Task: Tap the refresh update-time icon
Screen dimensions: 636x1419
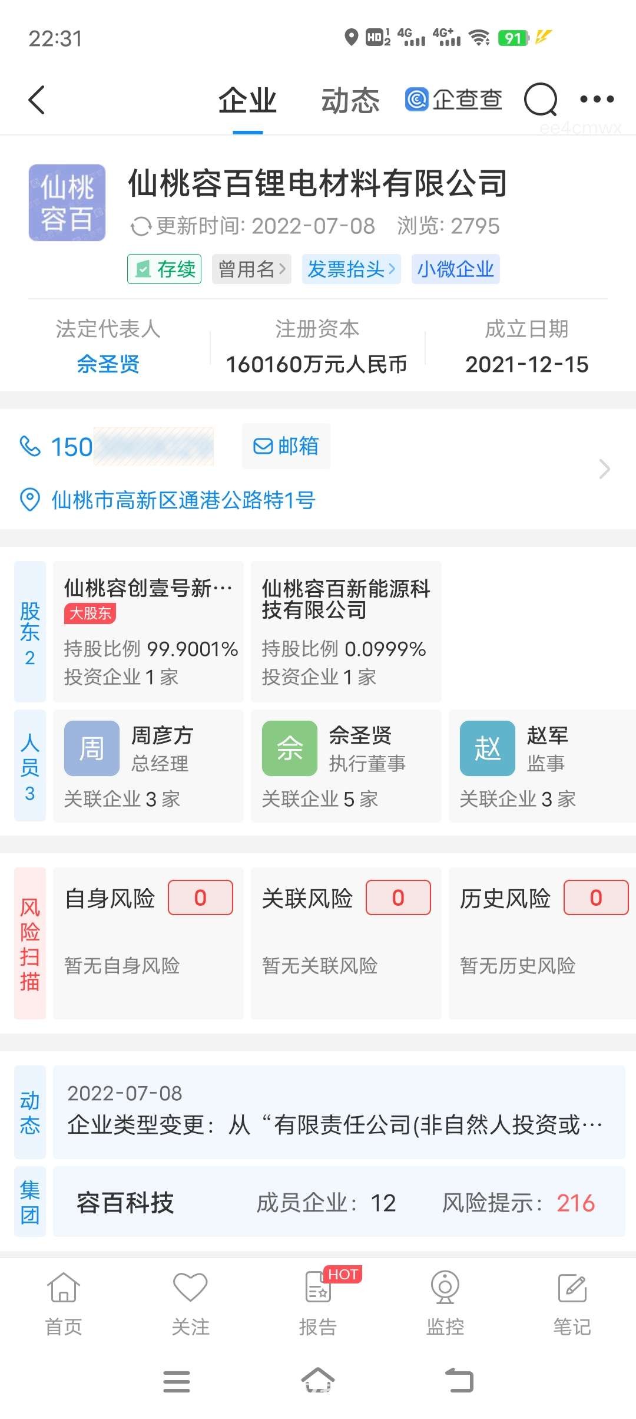Action: (x=141, y=226)
